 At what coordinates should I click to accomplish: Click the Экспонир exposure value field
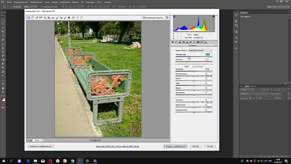209,69
